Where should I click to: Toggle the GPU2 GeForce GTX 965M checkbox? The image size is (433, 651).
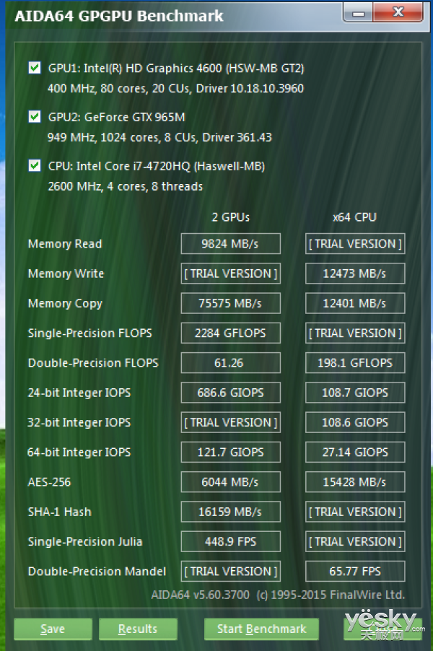point(34,117)
